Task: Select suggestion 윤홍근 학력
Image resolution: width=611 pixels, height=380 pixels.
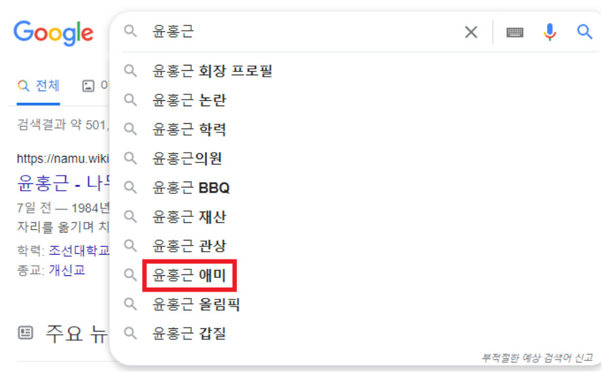Action: [x=189, y=129]
